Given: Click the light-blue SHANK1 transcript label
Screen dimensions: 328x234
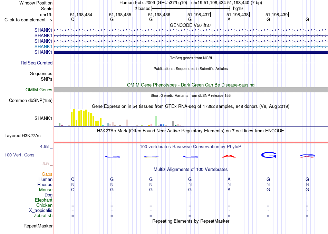Looking at the screenshot, I should pos(43,47).
